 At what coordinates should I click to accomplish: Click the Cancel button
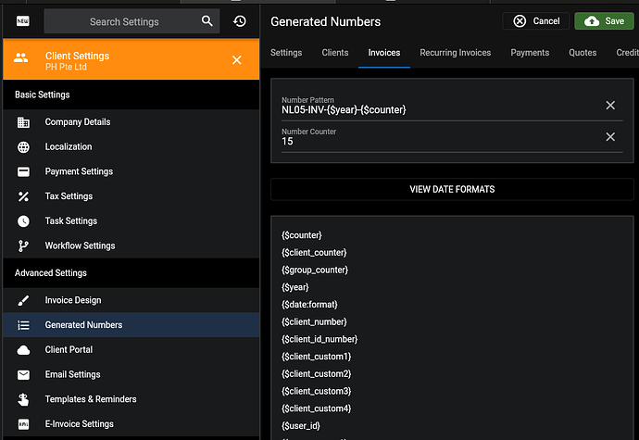[x=536, y=20]
